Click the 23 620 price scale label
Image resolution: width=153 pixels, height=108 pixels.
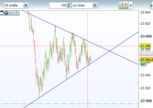(x=145, y=23)
